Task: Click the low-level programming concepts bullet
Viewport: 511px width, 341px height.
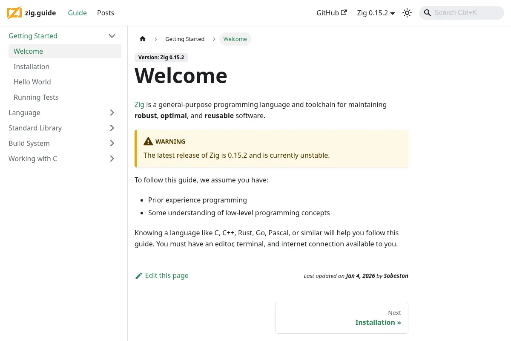Action: (239, 213)
